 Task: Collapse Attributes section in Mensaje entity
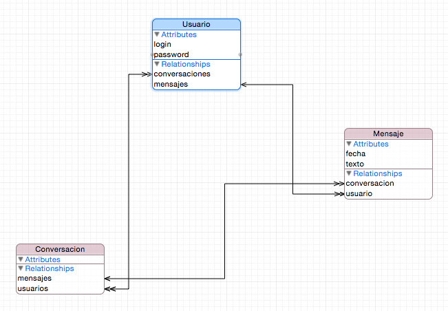(x=349, y=144)
